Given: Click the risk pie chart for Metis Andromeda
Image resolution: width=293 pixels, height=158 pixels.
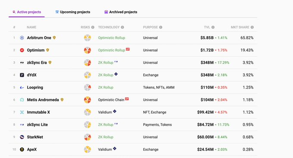Looking at the screenshot, I should tap(87, 100).
